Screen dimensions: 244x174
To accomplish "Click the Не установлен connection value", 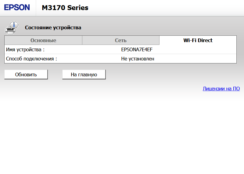I will click(x=138, y=59).
